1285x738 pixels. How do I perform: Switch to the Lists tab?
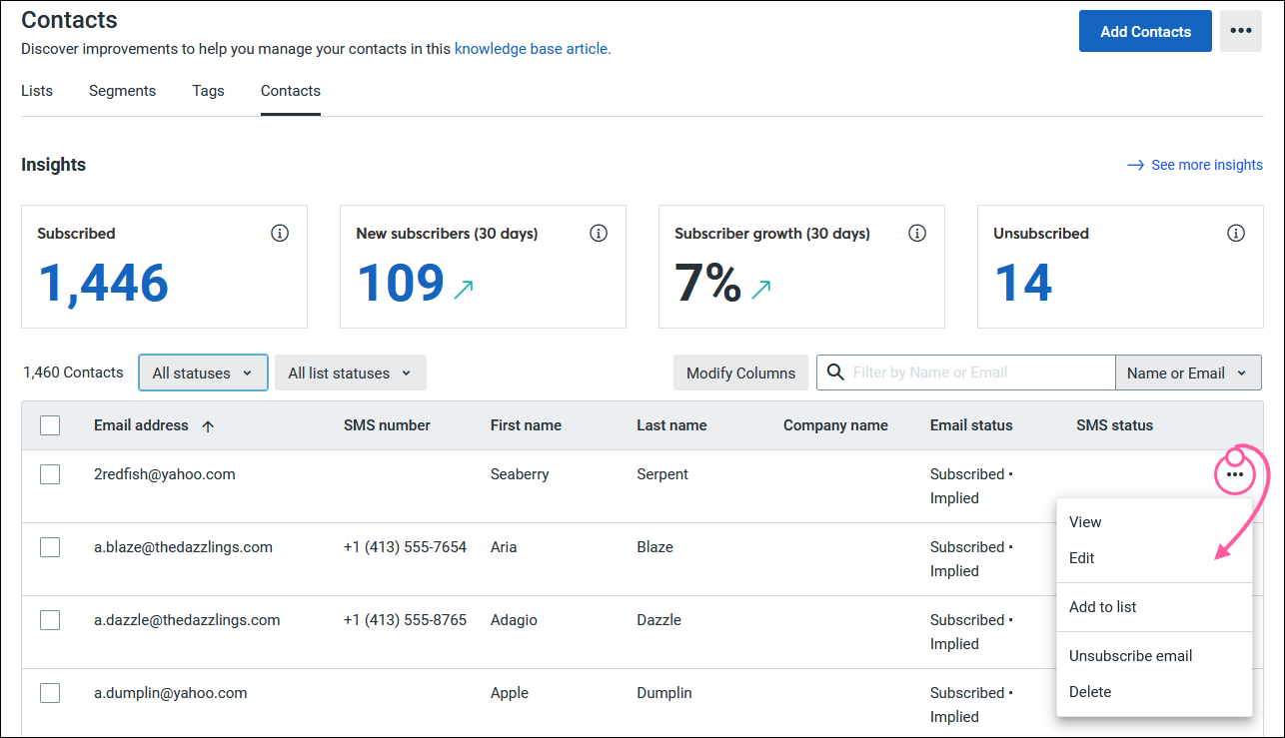click(x=37, y=91)
